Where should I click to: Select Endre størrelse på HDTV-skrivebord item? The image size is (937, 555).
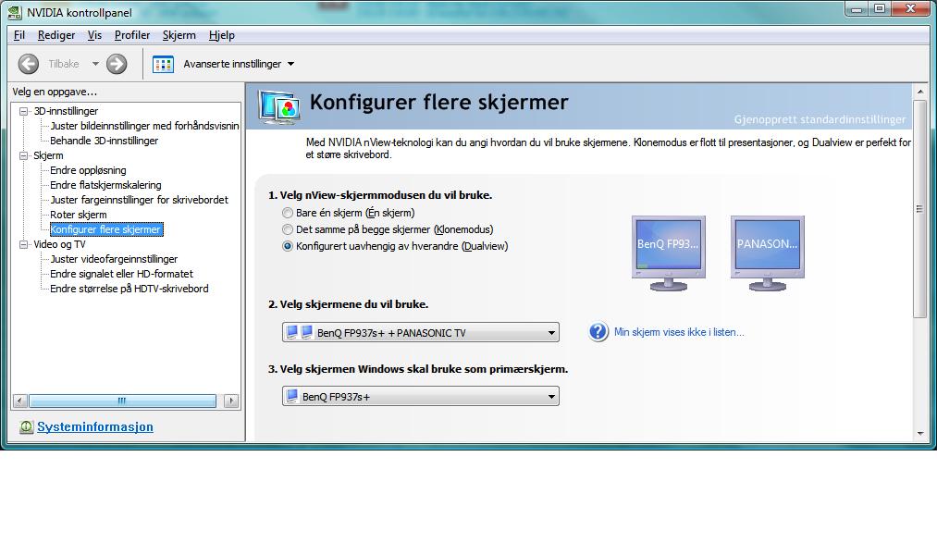click(x=129, y=290)
